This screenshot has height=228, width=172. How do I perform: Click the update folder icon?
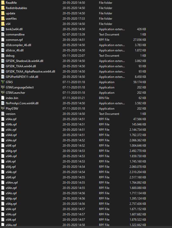click(x=3, y=13)
